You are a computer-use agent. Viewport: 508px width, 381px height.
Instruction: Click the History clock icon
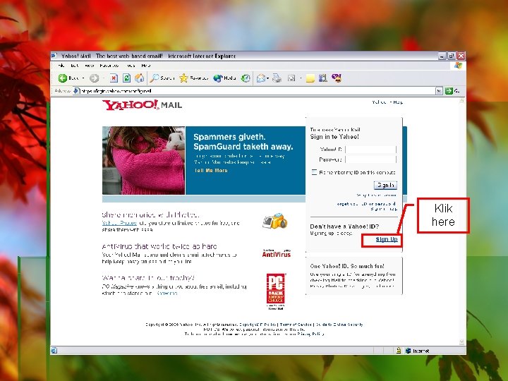tap(246, 78)
